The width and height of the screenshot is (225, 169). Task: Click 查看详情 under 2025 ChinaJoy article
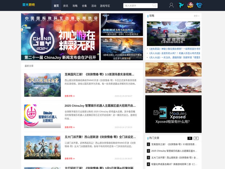click(70, 127)
